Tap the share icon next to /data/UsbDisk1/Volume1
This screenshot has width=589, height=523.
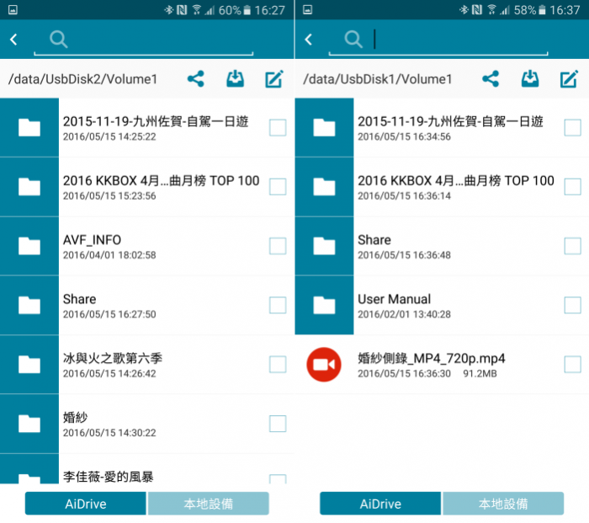(x=491, y=79)
